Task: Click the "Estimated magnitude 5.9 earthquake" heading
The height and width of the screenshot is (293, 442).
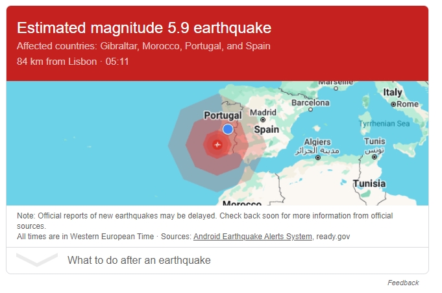Action: 143,28
